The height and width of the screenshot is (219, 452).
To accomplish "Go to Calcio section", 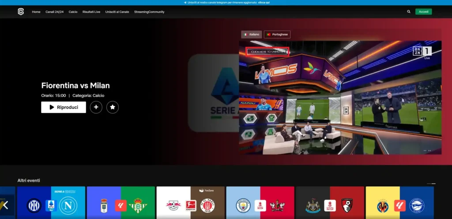I will coord(73,12).
